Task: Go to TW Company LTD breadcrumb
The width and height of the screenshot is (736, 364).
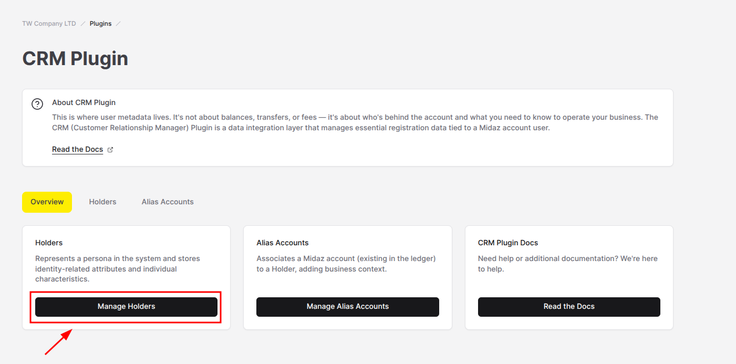Action: point(49,24)
